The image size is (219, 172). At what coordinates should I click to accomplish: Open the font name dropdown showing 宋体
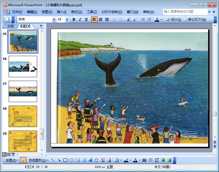54,20
